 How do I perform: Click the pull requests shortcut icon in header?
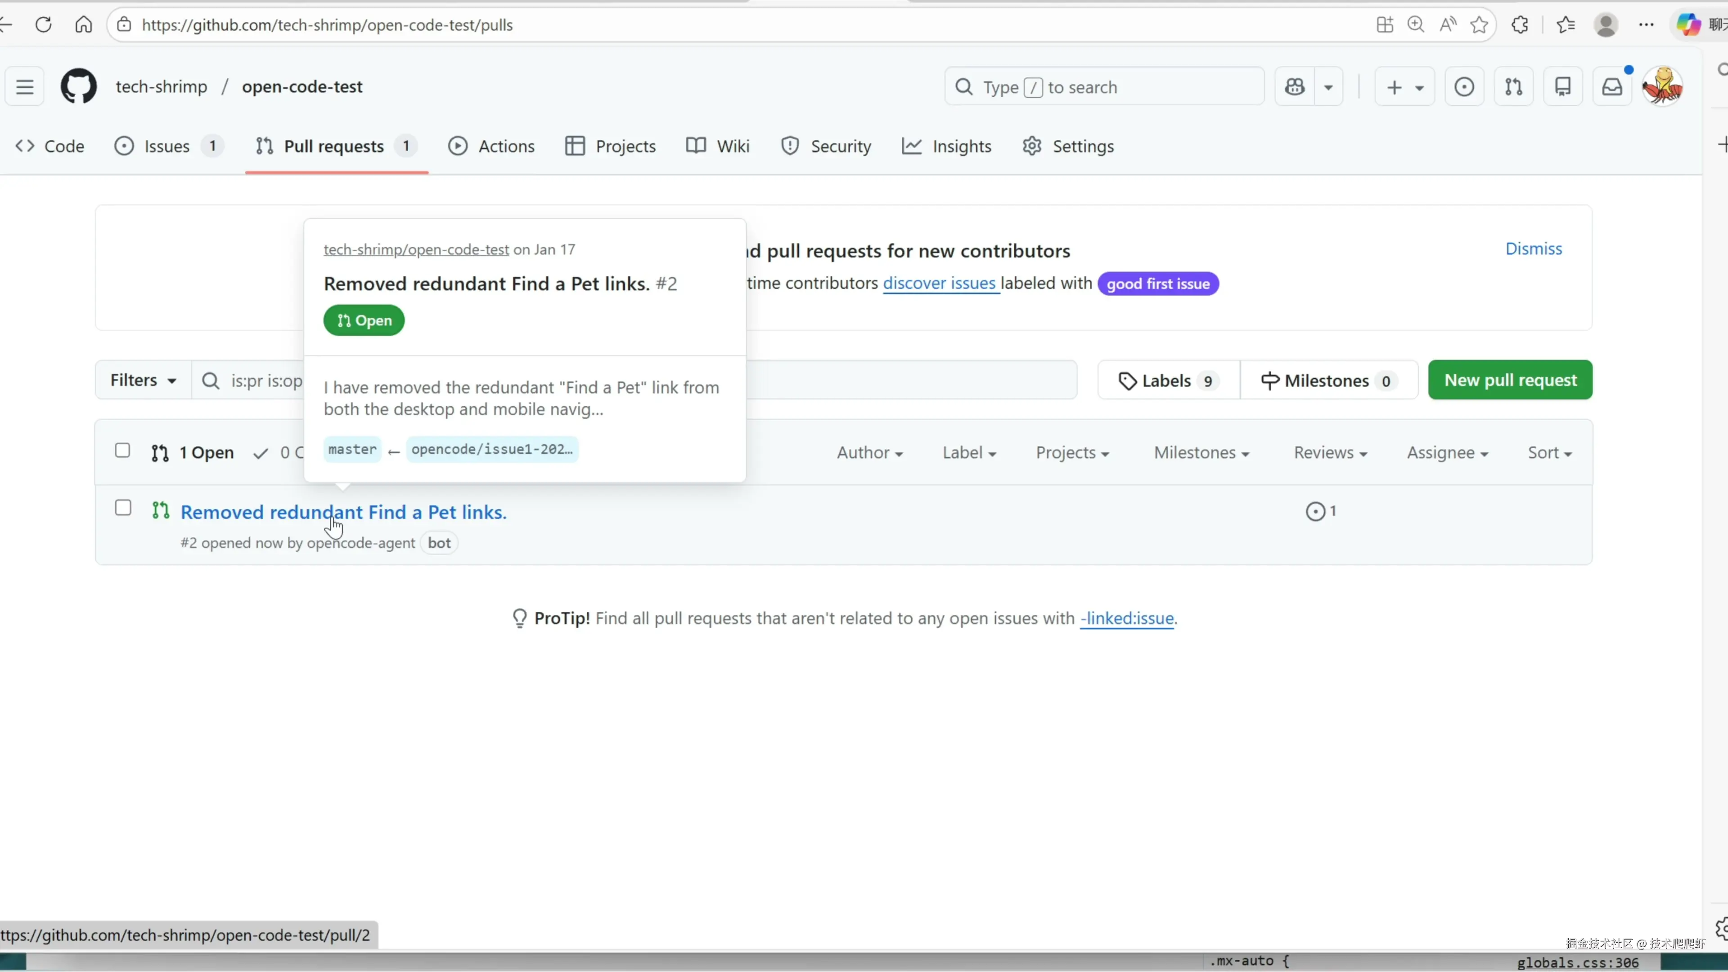pyautogui.click(x=1513, y=86)
